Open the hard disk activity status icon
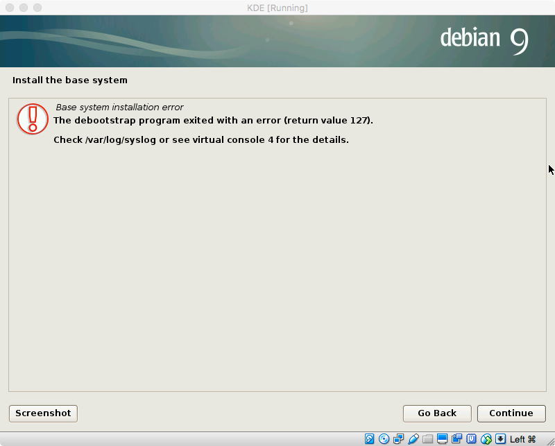 point(369,439)
